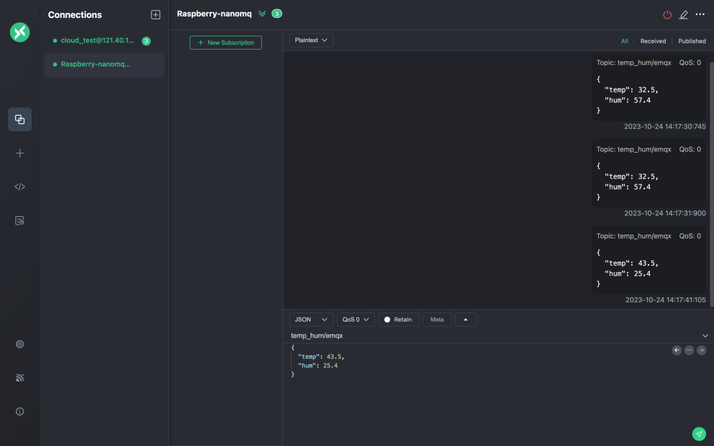This screenshot has height=446, width=714.
Task: Click the New Subscription button
Action: click(x=226, y=43)
